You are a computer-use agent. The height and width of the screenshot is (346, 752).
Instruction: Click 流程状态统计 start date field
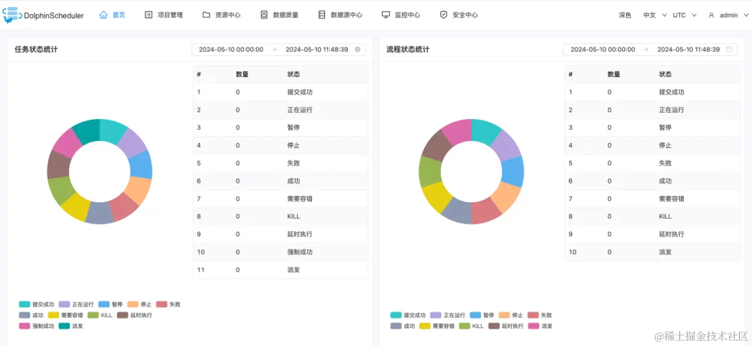pyautogui.click(x=603, y=49)
